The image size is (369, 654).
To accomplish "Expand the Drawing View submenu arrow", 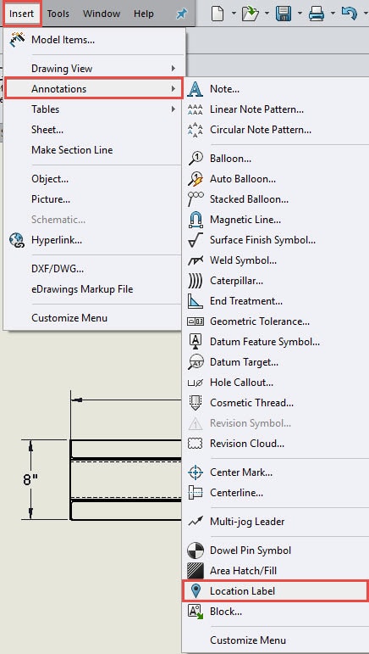I will coord(173,69).
